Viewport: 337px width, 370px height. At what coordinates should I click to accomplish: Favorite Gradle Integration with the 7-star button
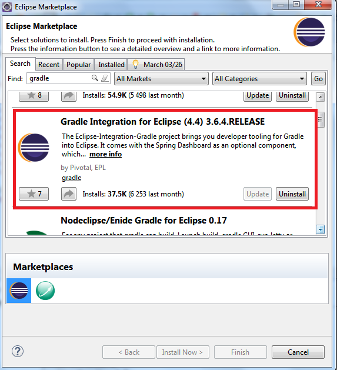(x=34, y=194)
